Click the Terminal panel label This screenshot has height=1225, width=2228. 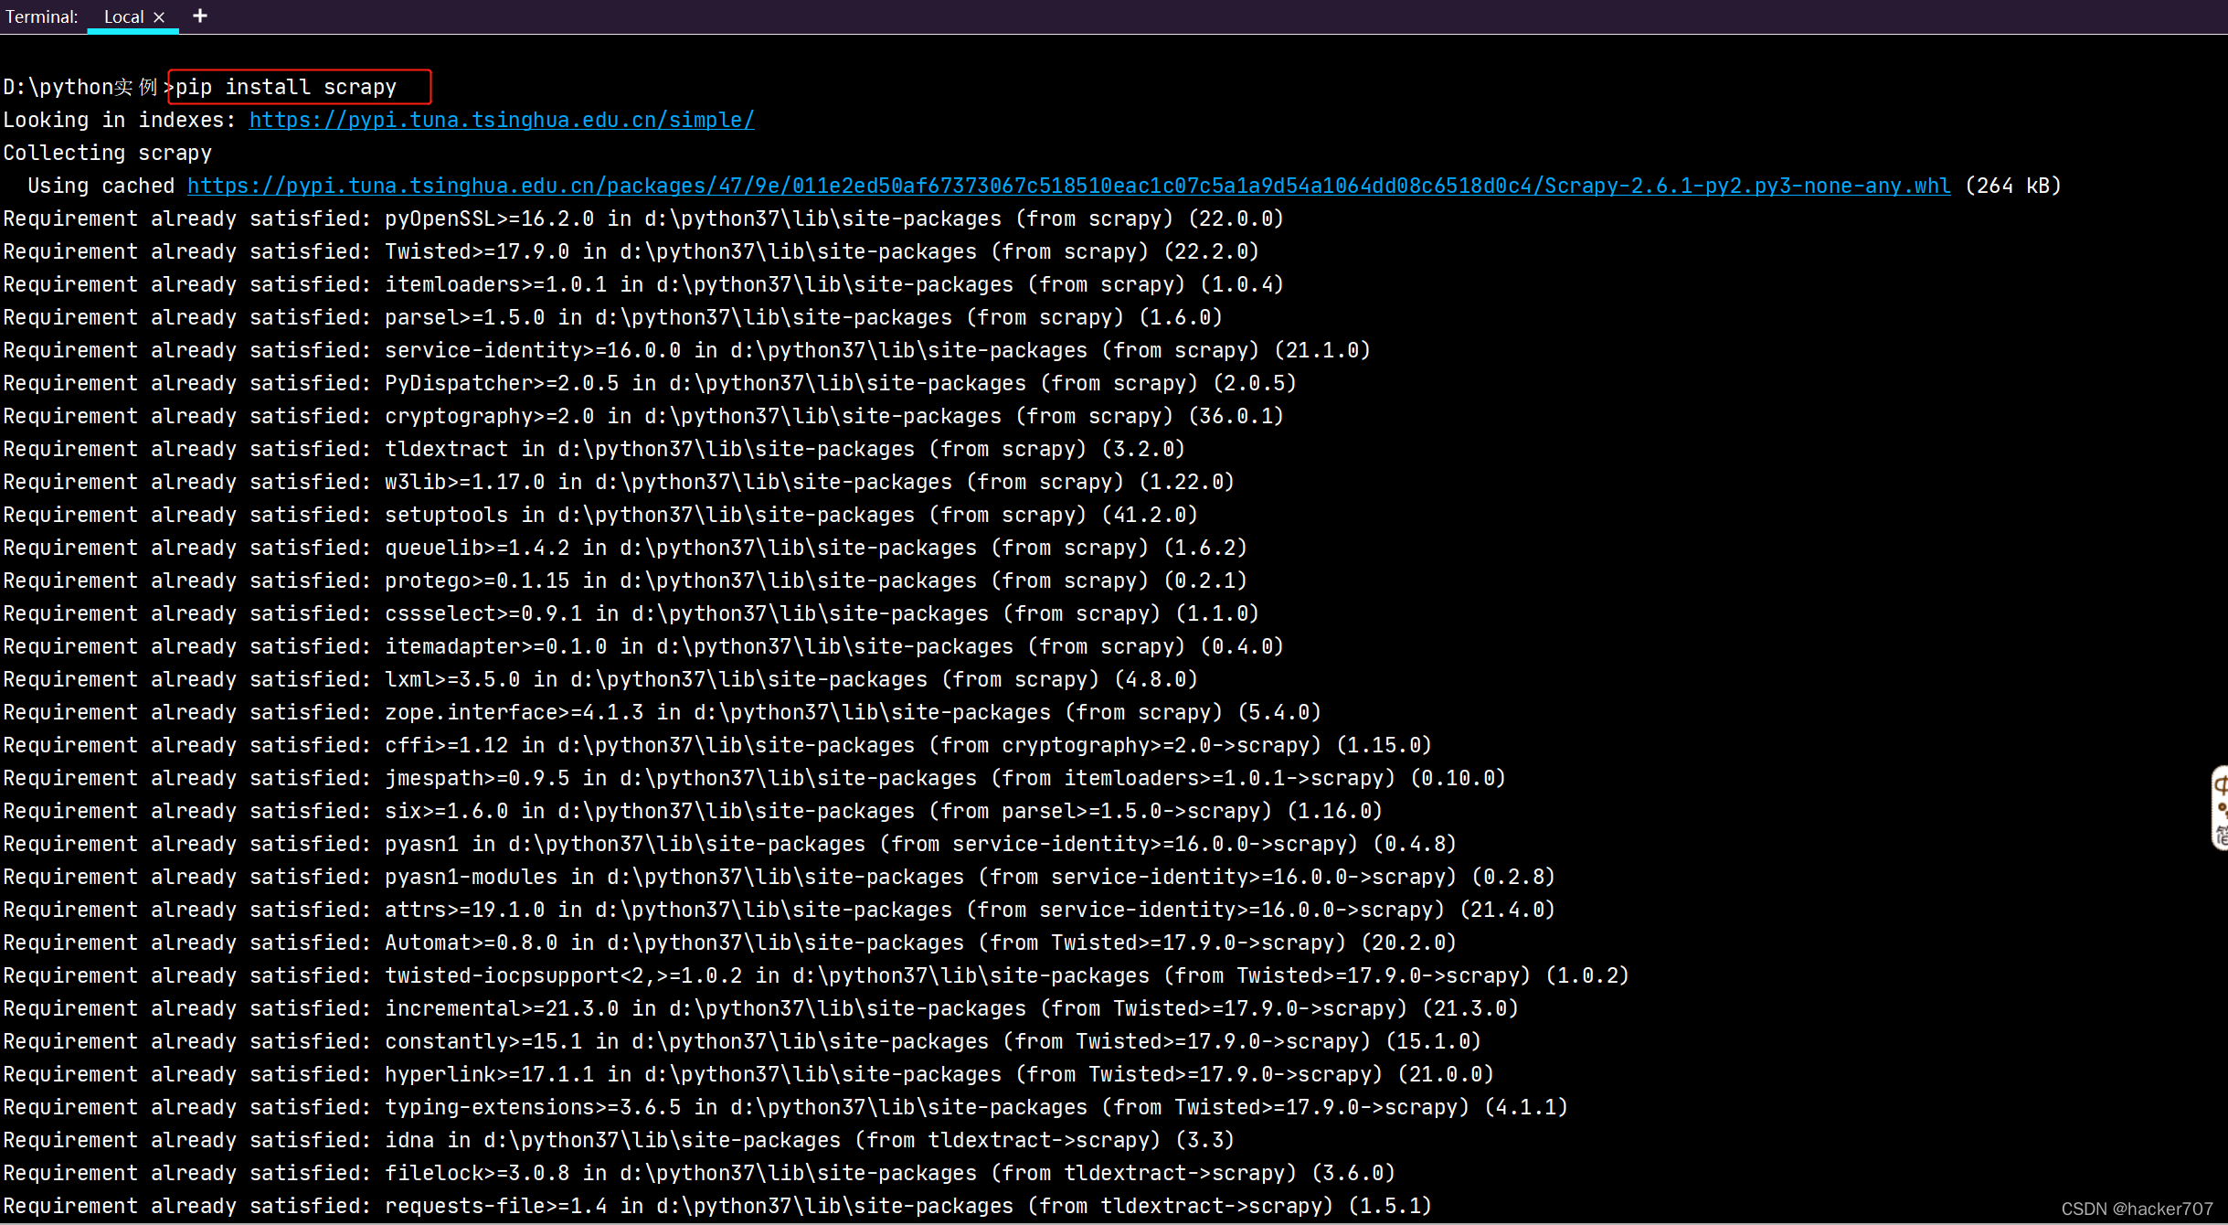click(x=41, y=16)
